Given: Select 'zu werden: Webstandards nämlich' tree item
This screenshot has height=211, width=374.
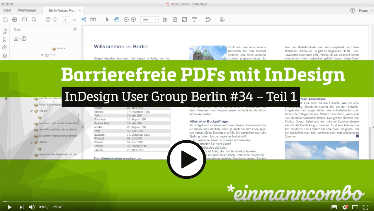Looking at the screenshot, I should (55, 136).
